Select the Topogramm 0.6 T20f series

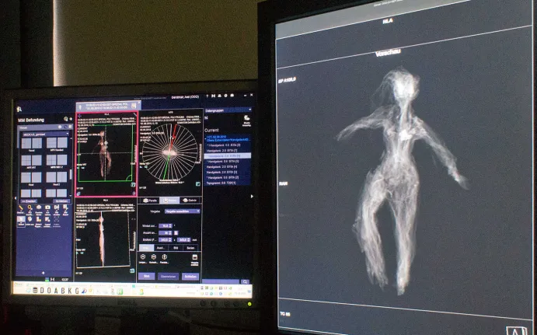(x=228, y=183)
